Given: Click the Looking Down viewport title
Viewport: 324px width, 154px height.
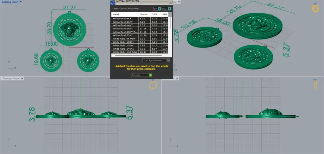Looking at the screenshot, I should pos(10,2).
